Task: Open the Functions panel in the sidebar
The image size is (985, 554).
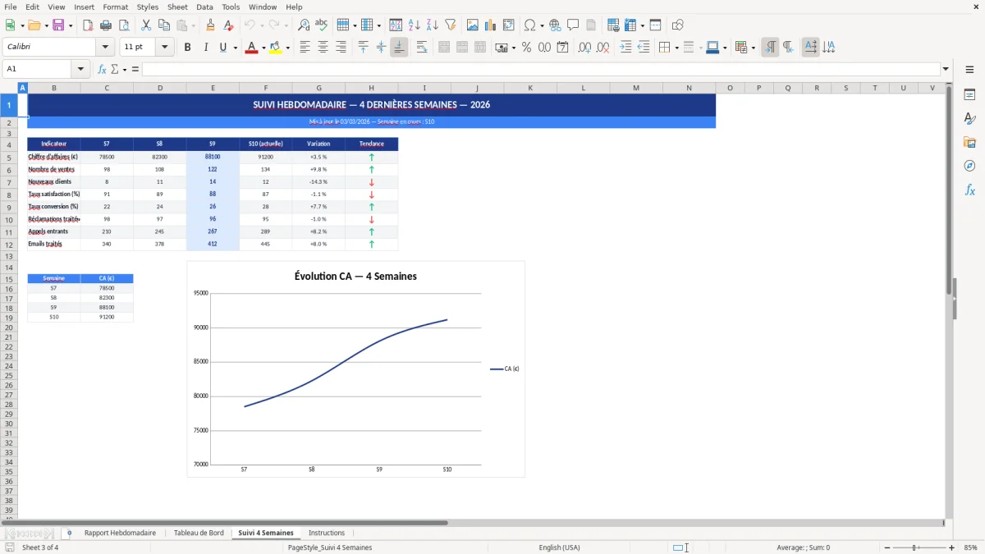Action: pyautogui.click(x=970, y=190)
